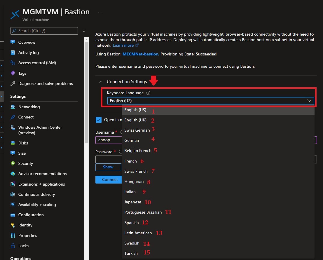Click the Connect button

[109, 179]
